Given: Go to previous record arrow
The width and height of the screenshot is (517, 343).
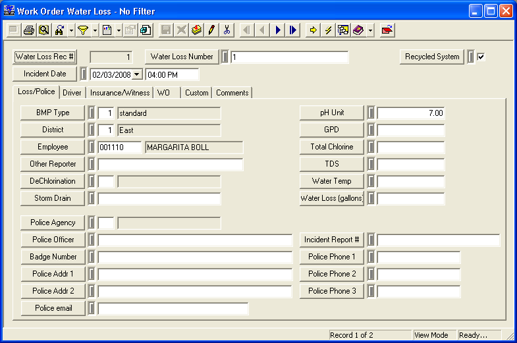Looking at the screenshot, I should tap(262, 30).
